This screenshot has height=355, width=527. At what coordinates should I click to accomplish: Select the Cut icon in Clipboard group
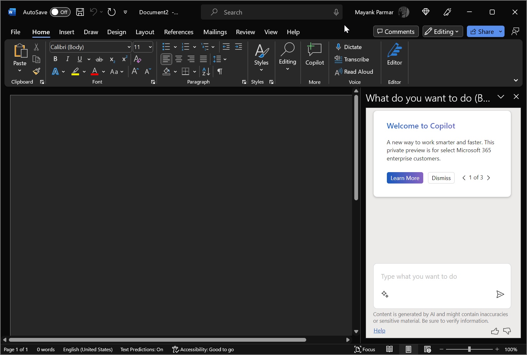[x=36, y=47]
